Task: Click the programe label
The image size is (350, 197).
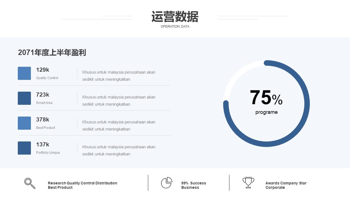Action: [x=267, y=112]
